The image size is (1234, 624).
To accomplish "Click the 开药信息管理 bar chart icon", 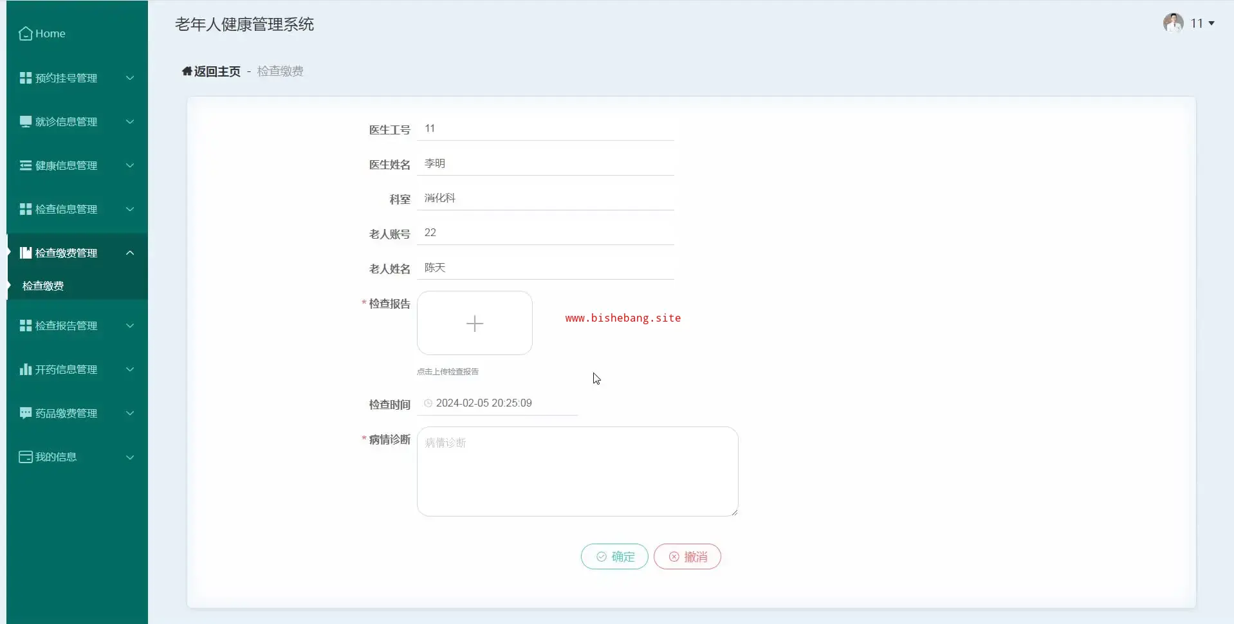I will [x=26, y=369].
